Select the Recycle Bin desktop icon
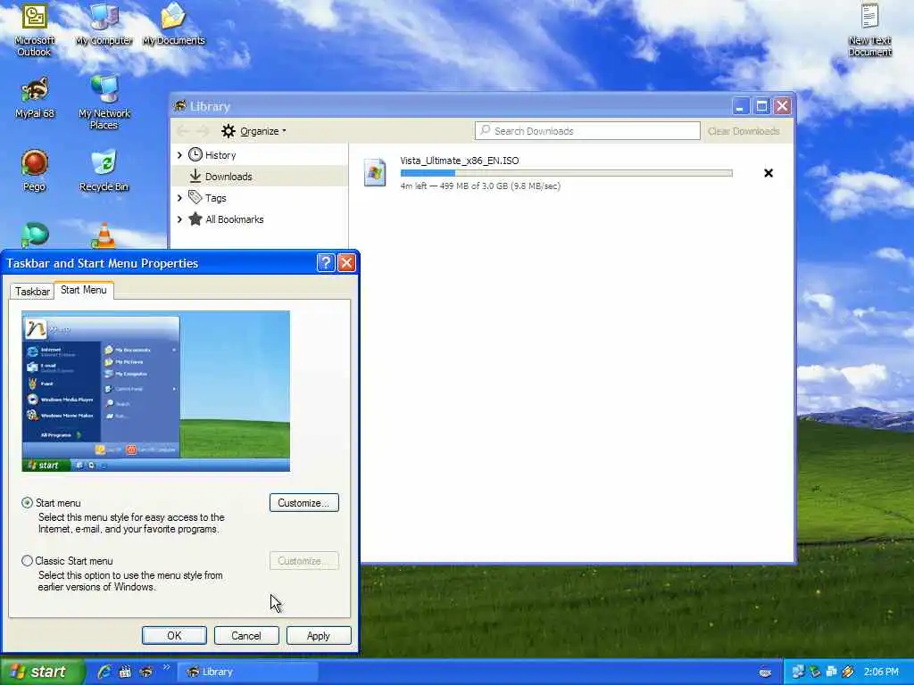 click(x=104, y=170)
